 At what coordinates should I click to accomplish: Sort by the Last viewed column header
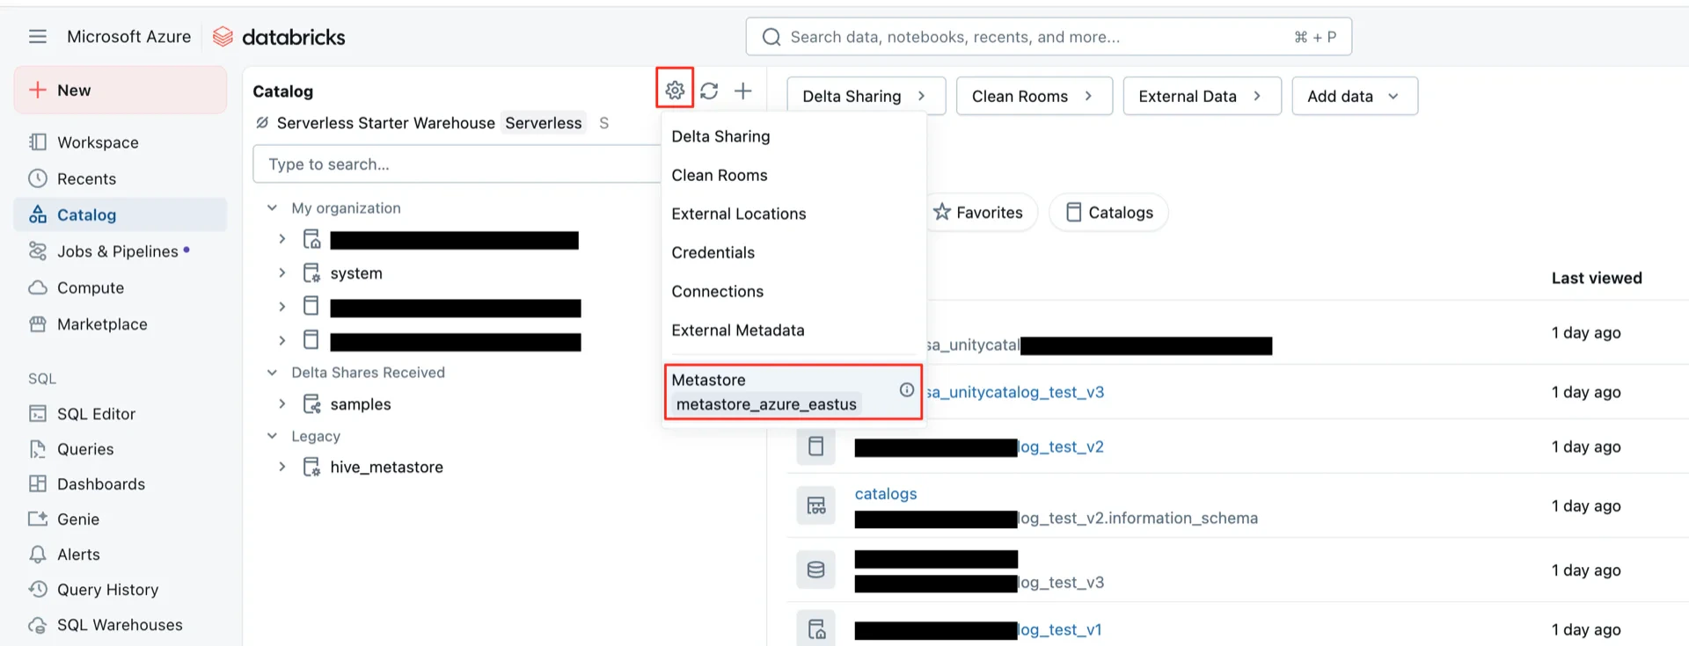point(1597,278)
